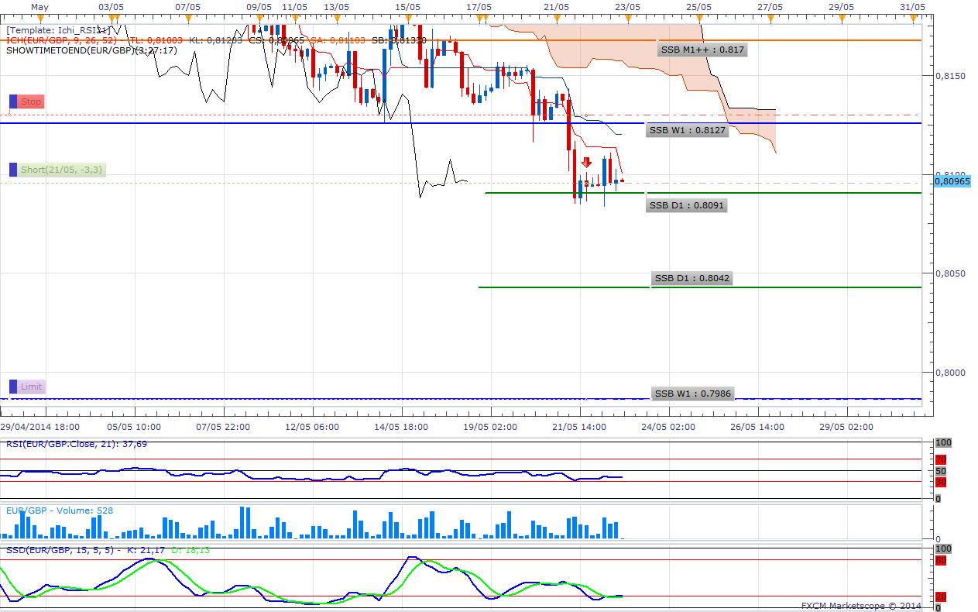Click the orange triangle marker at 27/05
The height and width of the screenshot is (612, 978).
(x=770, y=15)
